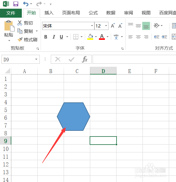Open the Borders dropdown arrow

pyautogui.click(x=82, y=37)
